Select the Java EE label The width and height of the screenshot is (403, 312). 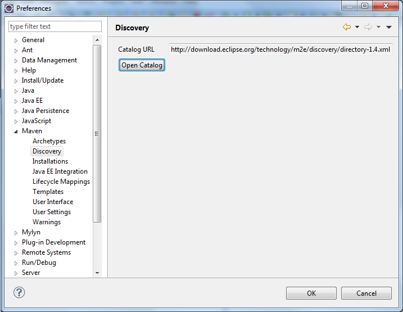32,101
